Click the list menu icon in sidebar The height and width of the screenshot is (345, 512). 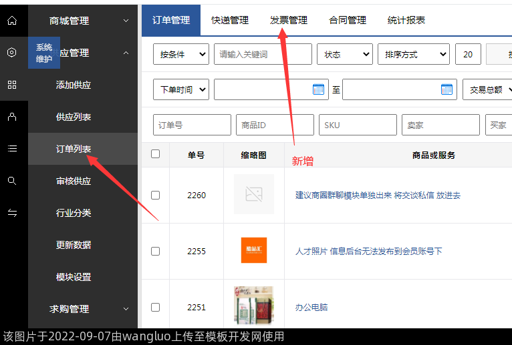click(x=12, y=149)
